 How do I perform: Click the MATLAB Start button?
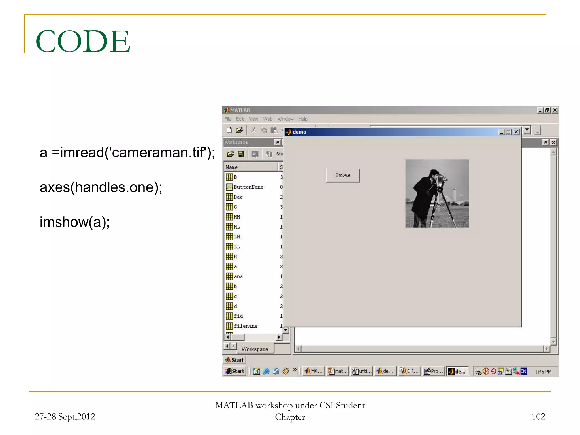(x=234, y=360)
